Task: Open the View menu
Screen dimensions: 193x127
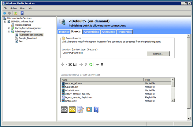Action: (22, 8)
